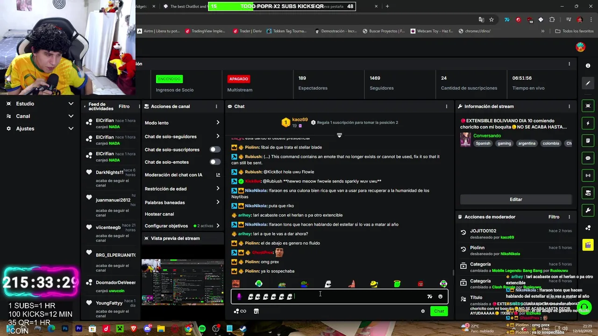Open Feed de actividades three-dot menu
The image size is (598, 336).
[x=139, y=106]
